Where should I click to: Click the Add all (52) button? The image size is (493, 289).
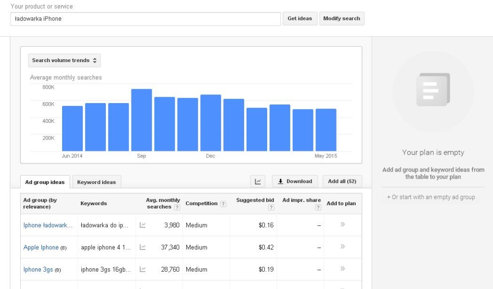click(x=342, y=182)
